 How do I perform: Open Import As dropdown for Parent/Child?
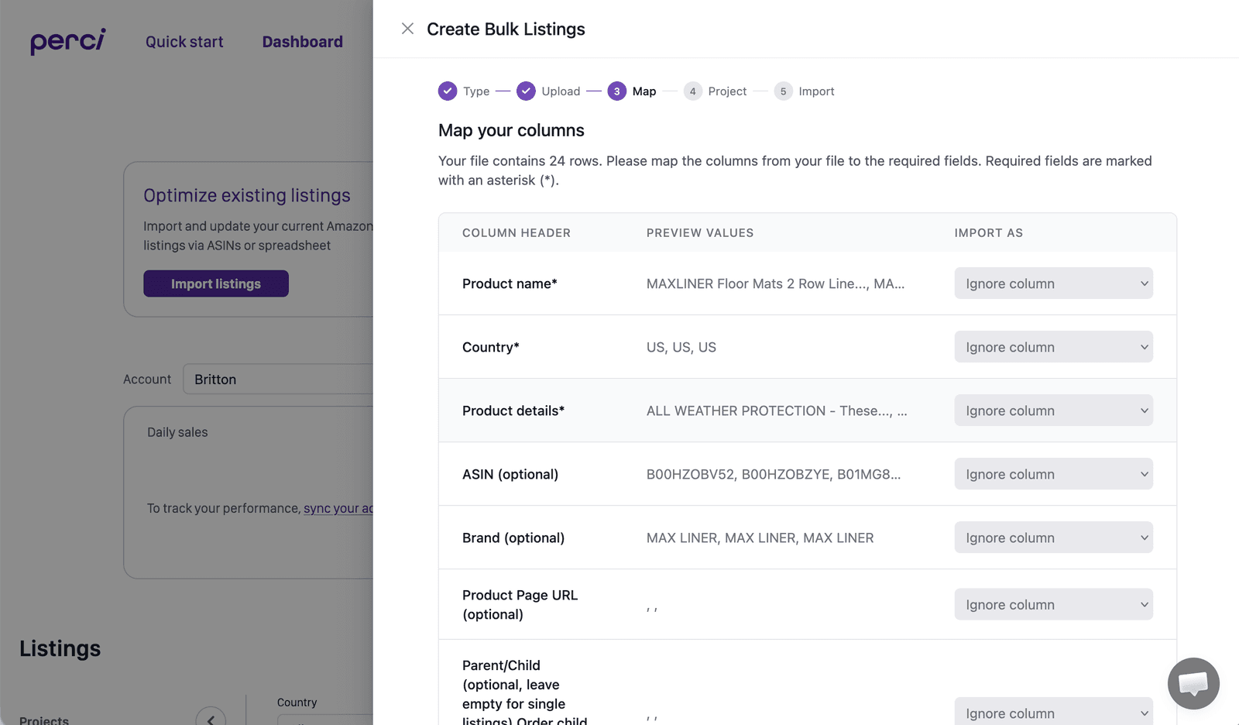pyautogui.click(x=1053, y=712)
